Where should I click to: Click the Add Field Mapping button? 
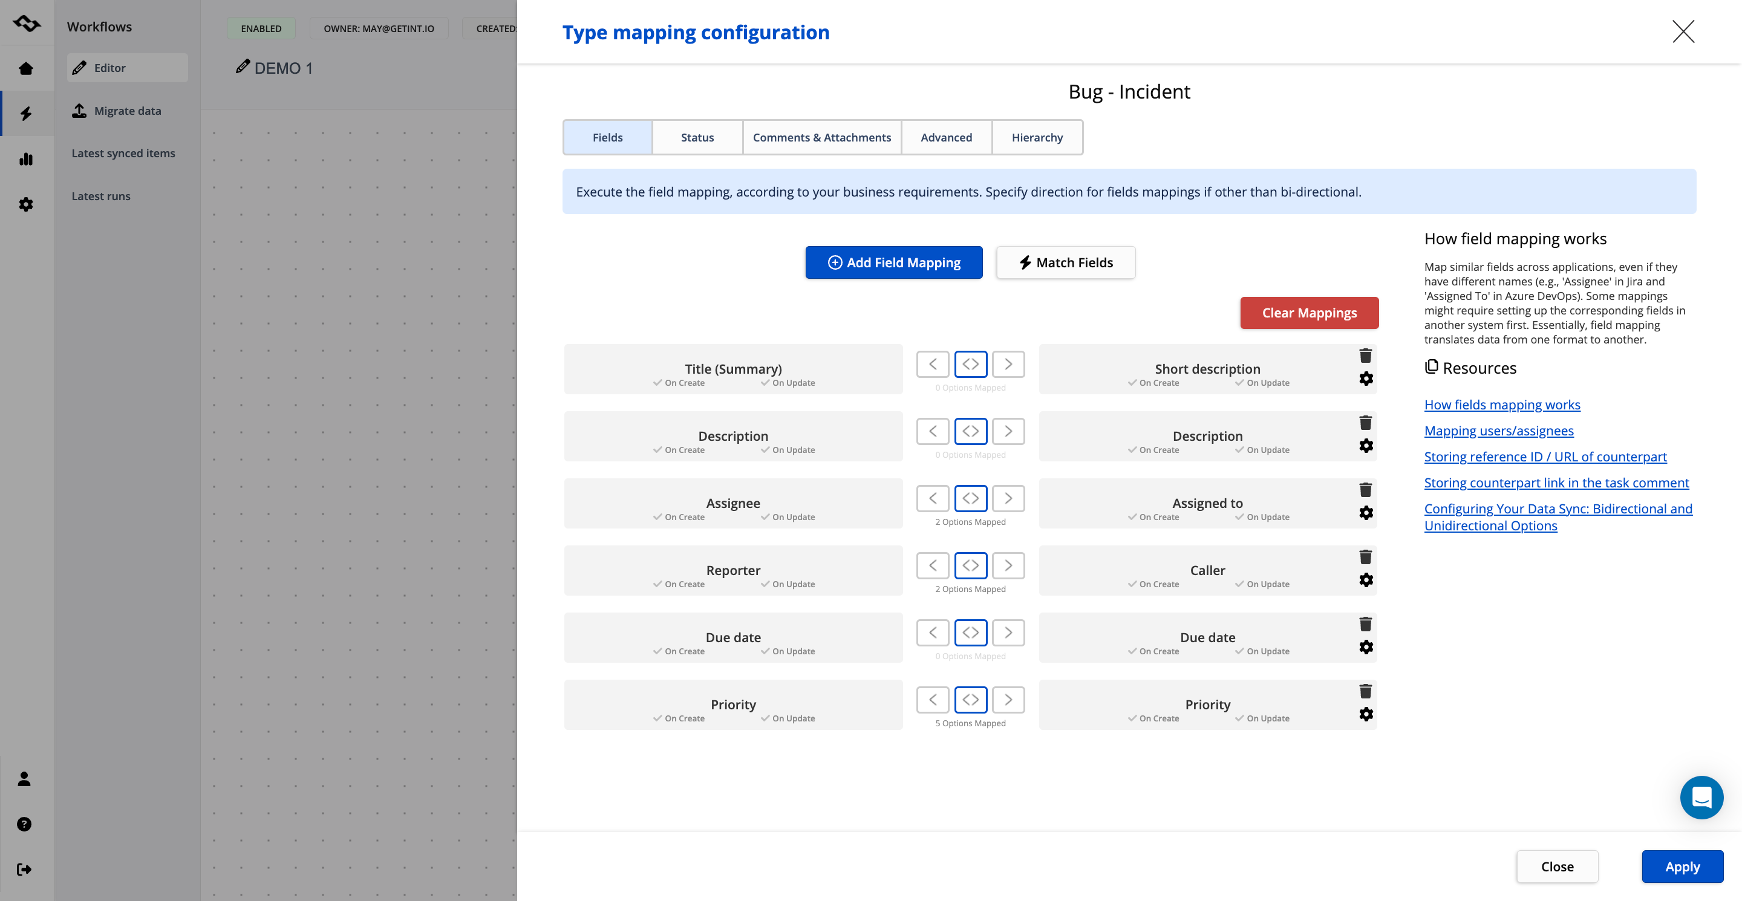(x=893, y=262)
